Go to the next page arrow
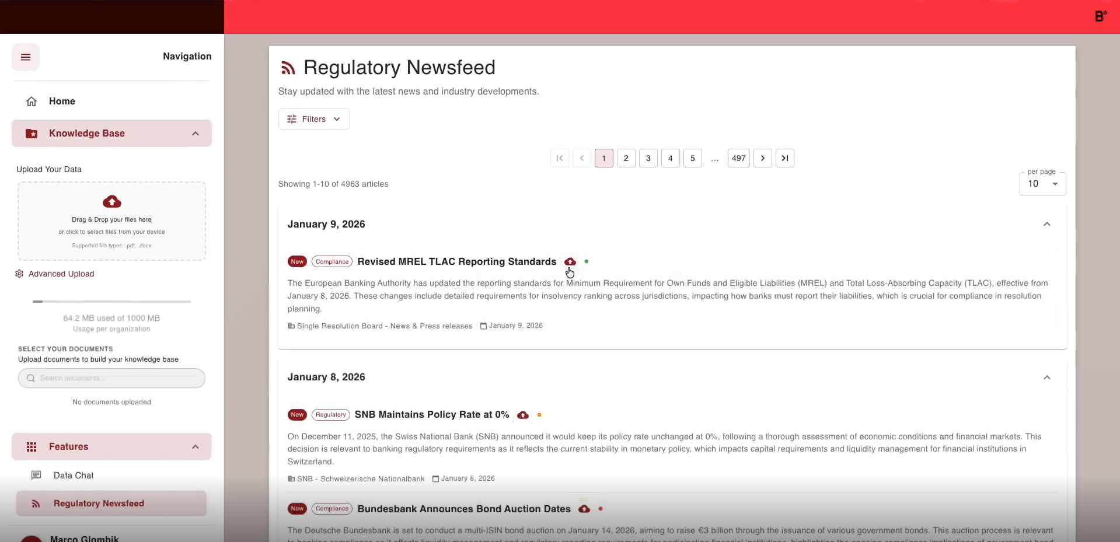 pos(763,158)
